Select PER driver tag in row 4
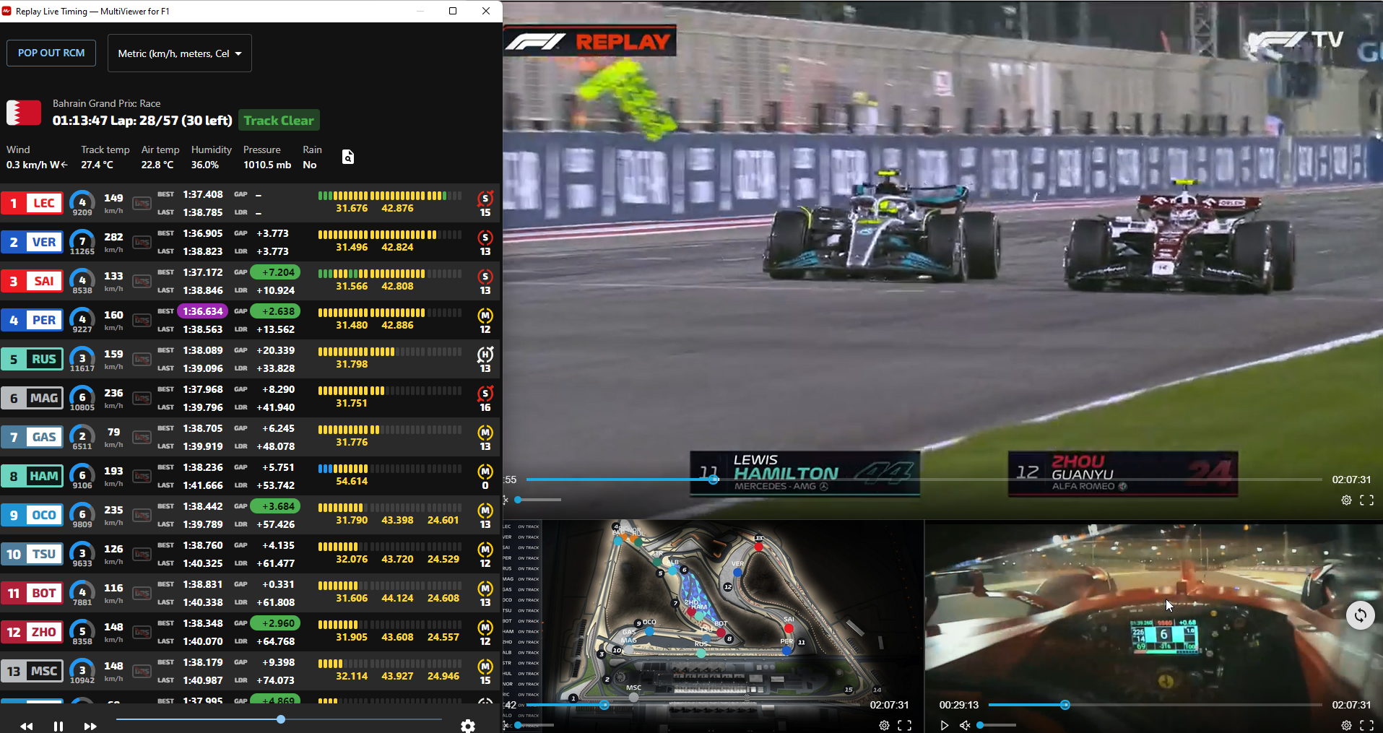 tap(32, 320)
